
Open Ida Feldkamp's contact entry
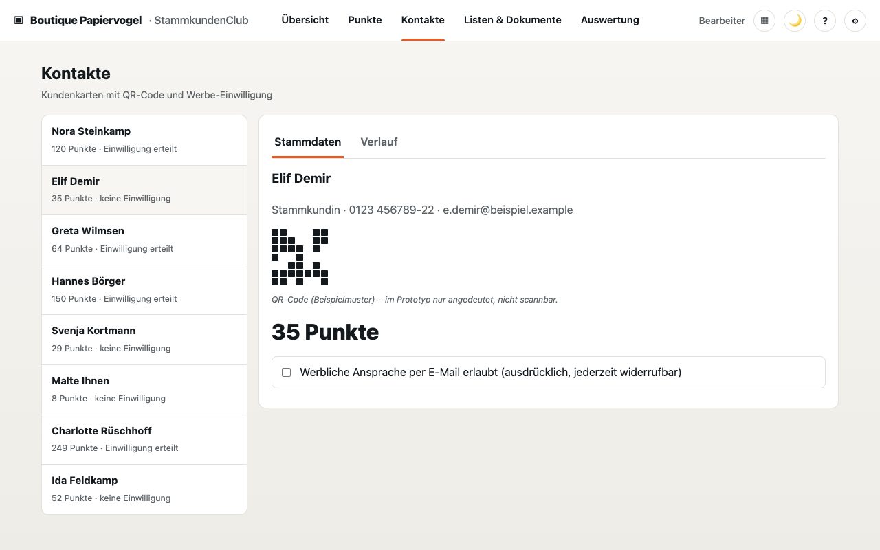pyautogui.click(x=144, y=489)
